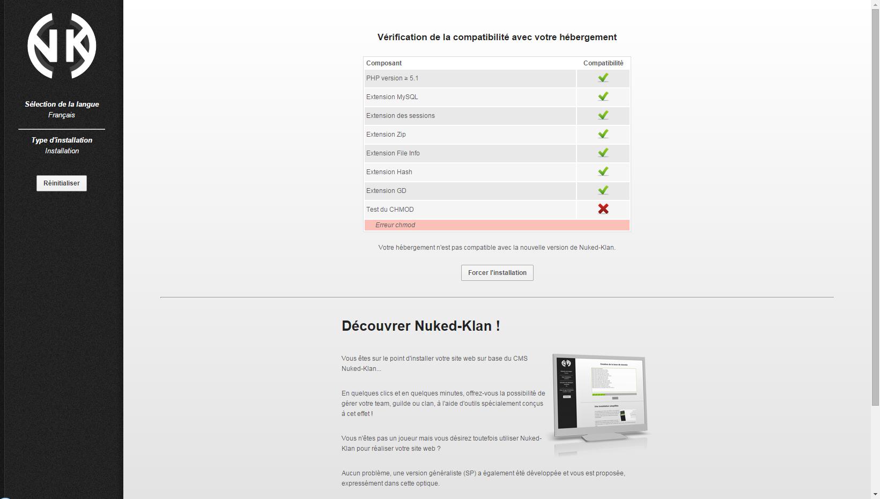Click the Extension File Info checkmark

pyautogui.click(x=603, y=153)
